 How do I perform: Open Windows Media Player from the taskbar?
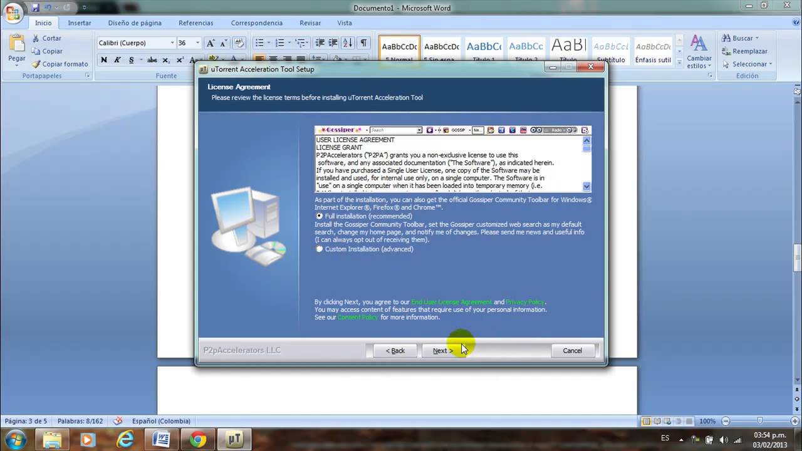88,440
